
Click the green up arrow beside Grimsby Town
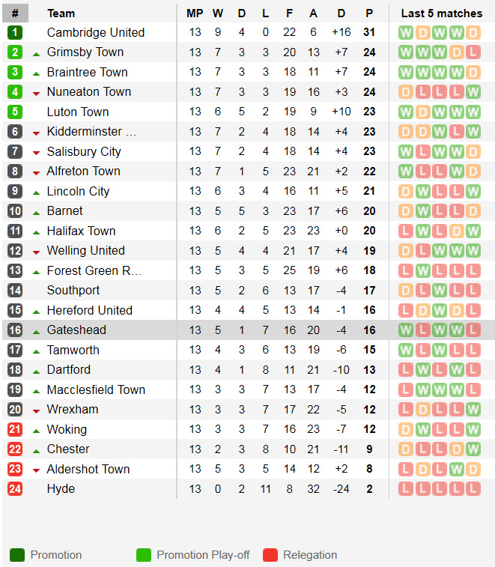click(x=36, y=53)
